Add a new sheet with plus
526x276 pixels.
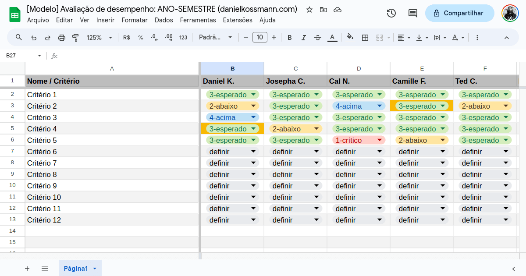tap(27, 269)
